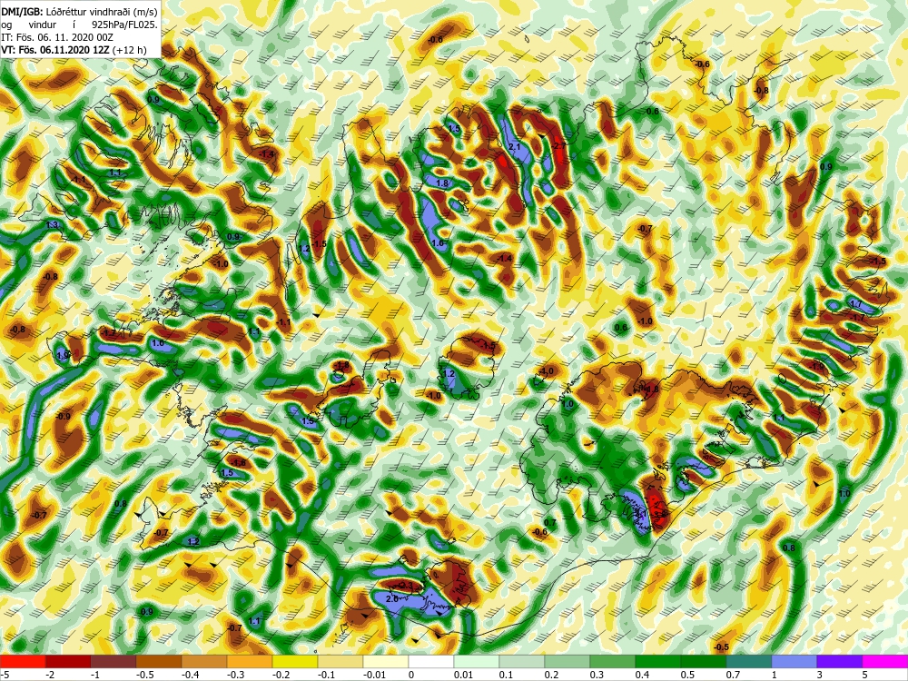Click the "(+12 h)" forecast offset text
Screen dimensions: 908x681
tap(130, 50)
